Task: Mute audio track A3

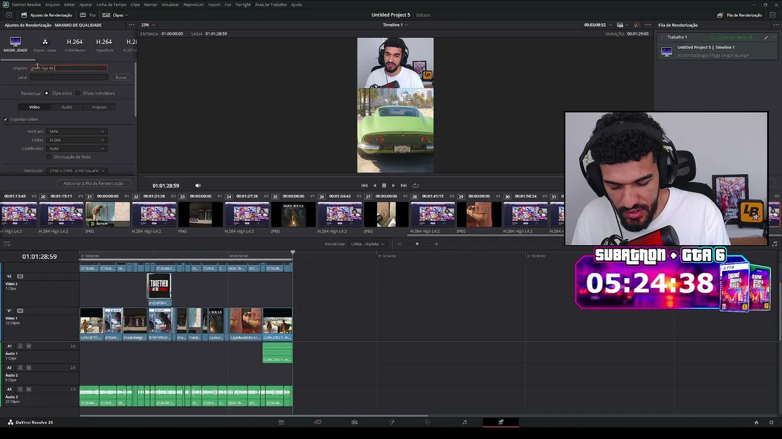Action: pyautogui.click(x=29, y=390)
